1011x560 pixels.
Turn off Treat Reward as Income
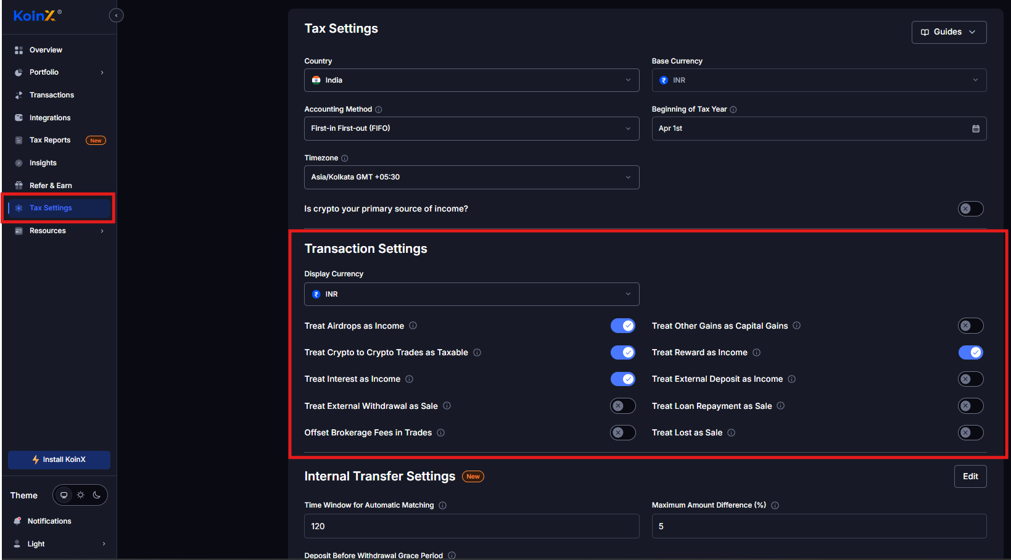point(971,353)
